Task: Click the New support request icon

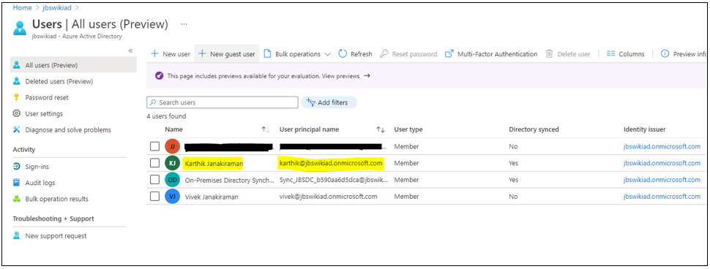Action: tap(17, 235)
